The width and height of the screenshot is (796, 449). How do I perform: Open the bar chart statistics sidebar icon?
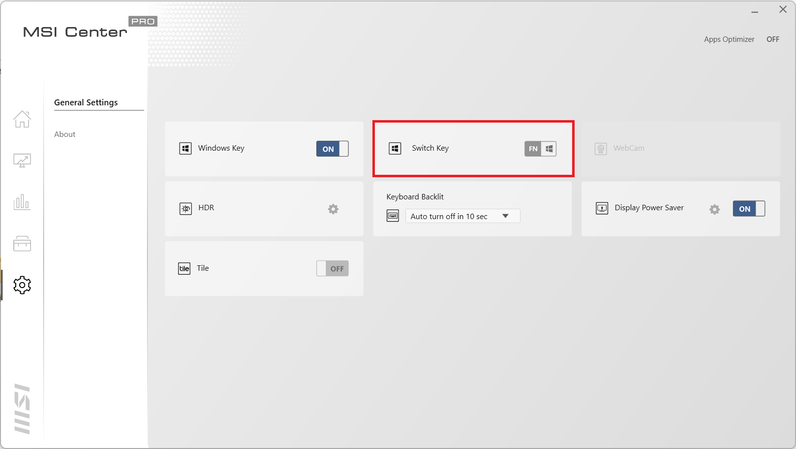point(22,202)
